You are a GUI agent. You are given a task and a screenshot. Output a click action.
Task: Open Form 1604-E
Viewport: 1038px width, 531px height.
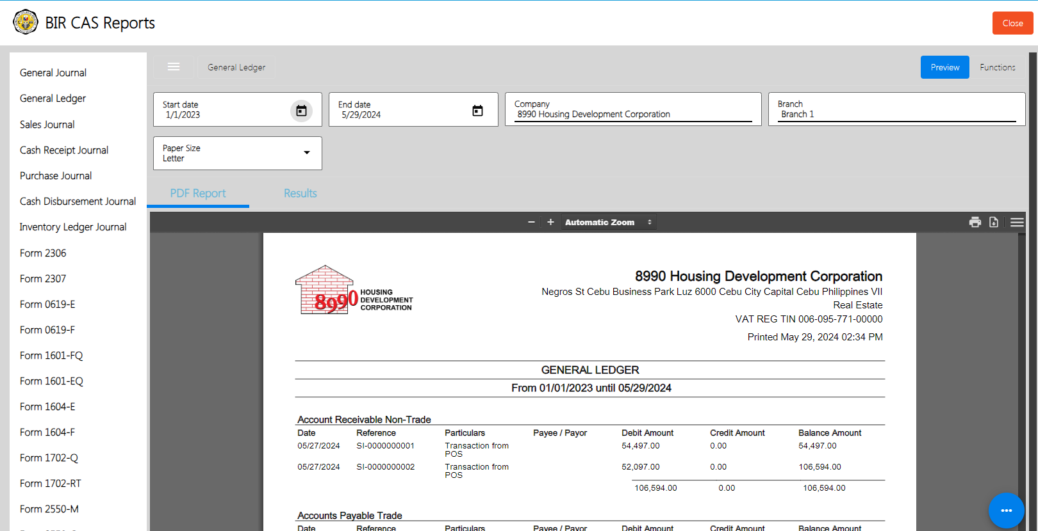[x=47, y=407]
